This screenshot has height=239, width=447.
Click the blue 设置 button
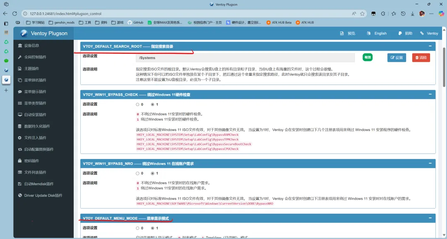pos(397,58)
